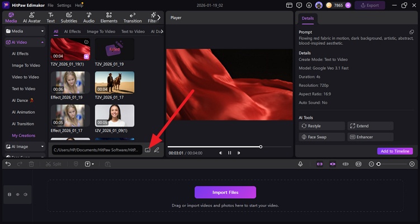Open the Help menu
The height and width of the screenshot is (224, 420).
click(79, 6)
